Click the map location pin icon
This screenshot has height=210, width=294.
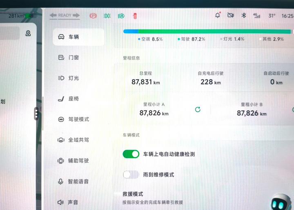click(28, 34)
